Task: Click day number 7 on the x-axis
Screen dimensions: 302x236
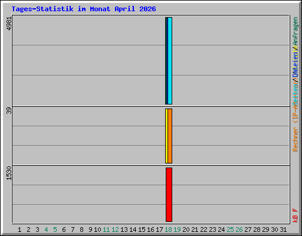Action: [x=73, y=230]
